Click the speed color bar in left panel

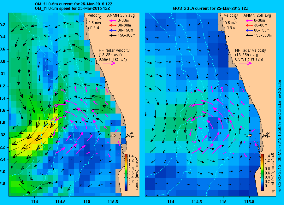pyautogui.click(x=126, y=172)
